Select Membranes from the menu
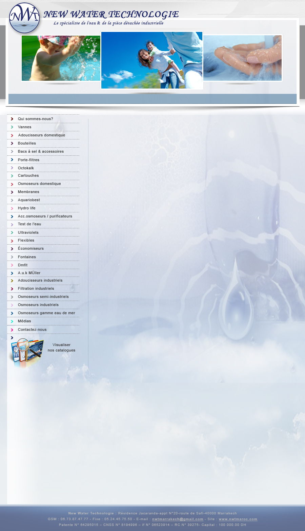Viewport: 305px width, 531px height. [x=28, y=192]
